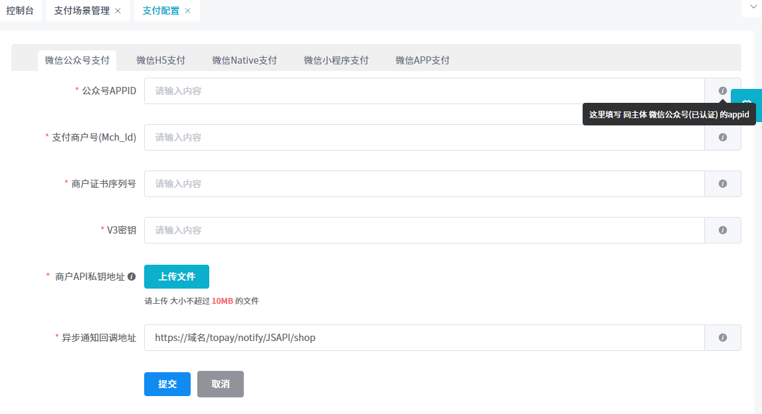Focus the 公众号APPID input field
762x414 pixels.
425,91
